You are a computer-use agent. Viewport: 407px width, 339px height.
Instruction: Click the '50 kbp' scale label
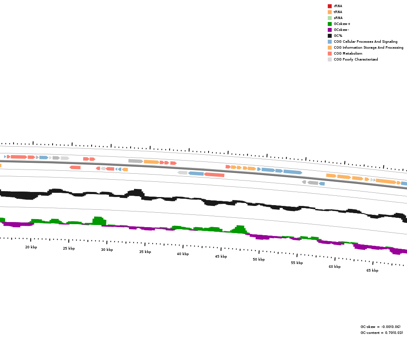(x=259, y=259)
